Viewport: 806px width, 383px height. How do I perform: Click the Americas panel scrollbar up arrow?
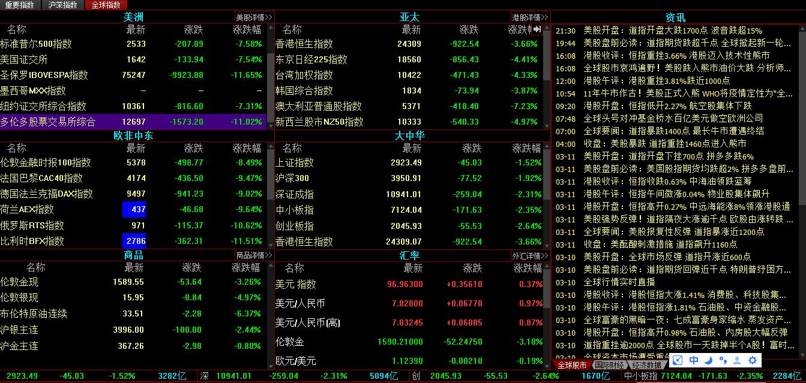(x=271, y=28)
